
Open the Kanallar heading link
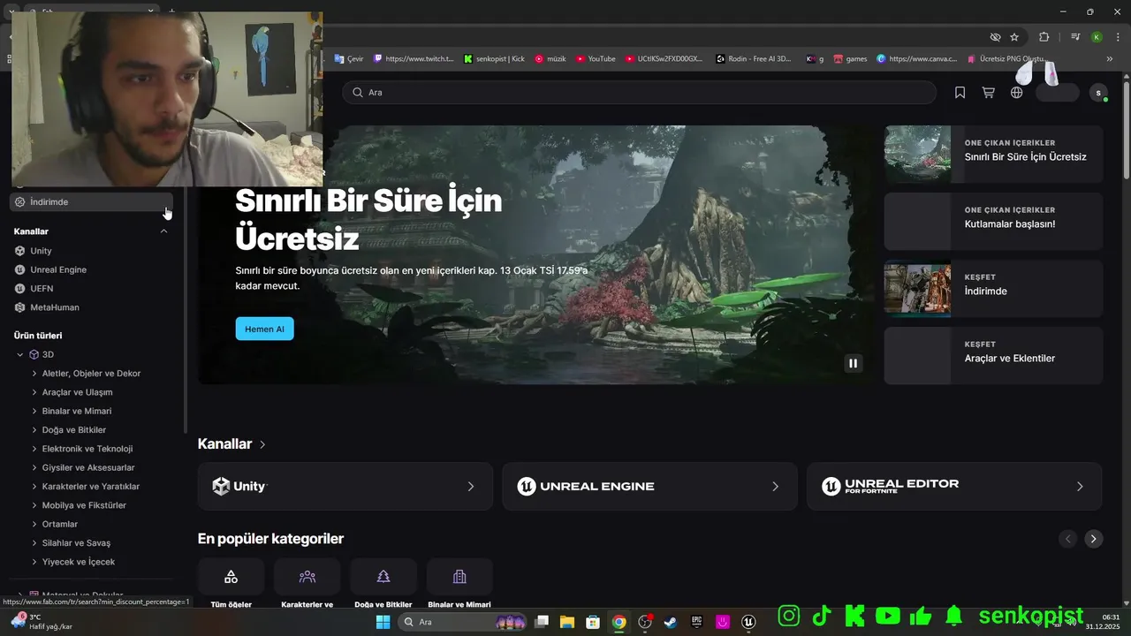click(232, 444)
